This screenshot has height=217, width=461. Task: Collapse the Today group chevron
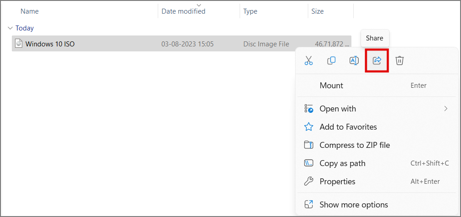tap(10, 28)
